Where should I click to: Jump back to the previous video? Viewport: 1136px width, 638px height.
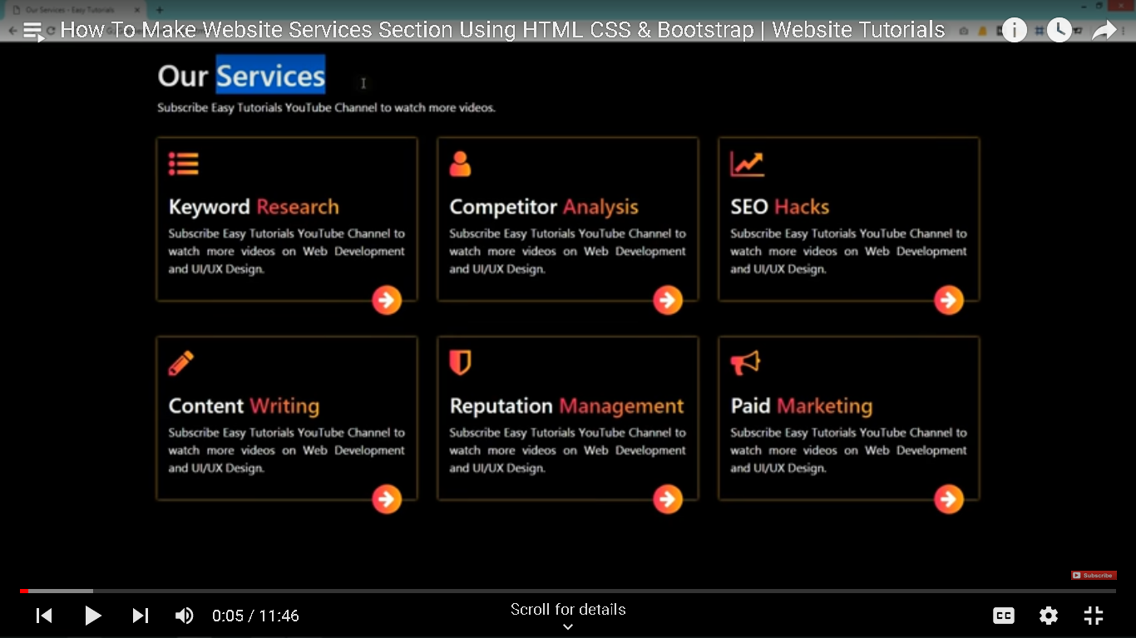click(44, 616)
